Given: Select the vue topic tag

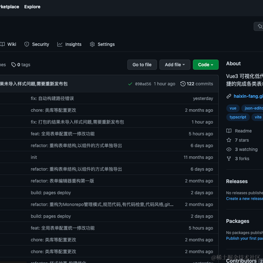Looking at the screenshot, I should (x=233, y=108).
